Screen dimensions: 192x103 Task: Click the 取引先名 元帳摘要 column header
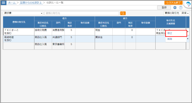tap(171, 22)
